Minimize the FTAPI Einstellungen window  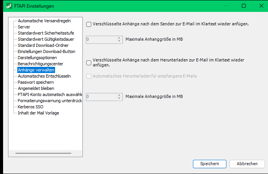[226, 6]
